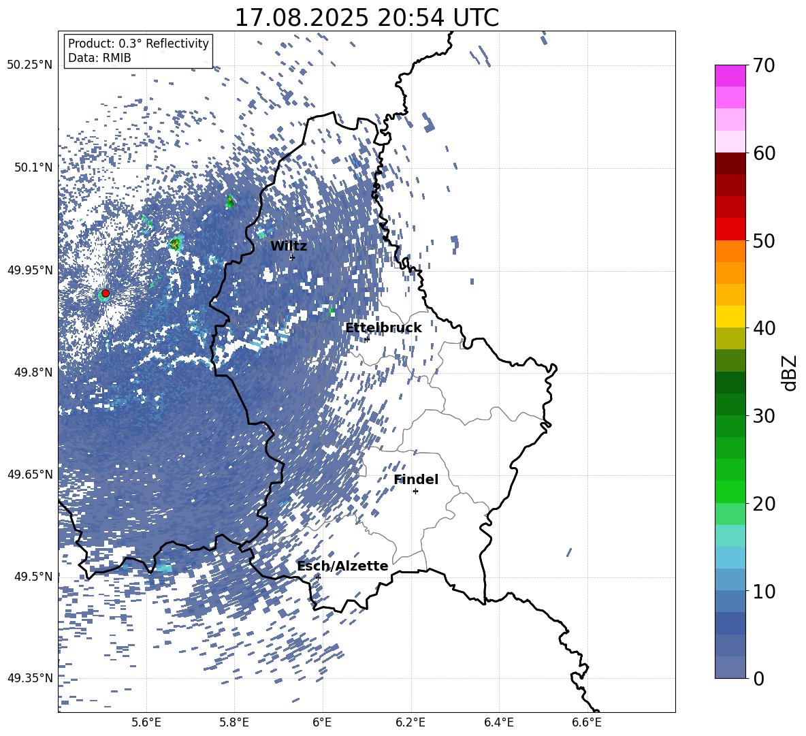The width and height of the screenshot is (806, 736).
Task: Click the colorbar tick label 60
Action: (x=764, y=153)
